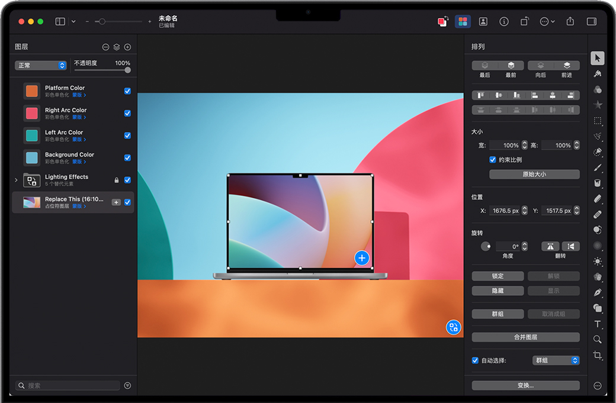The height and width of the screenshot is (403, 616).
Task: Select the Zoom magnifier tool
Action: 598,339
